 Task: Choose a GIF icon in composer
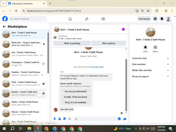click(70, 119)
